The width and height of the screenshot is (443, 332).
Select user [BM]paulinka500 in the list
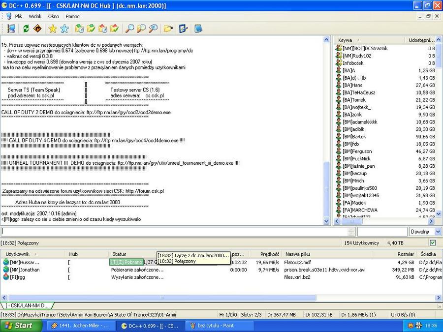[x=385, y=188]
